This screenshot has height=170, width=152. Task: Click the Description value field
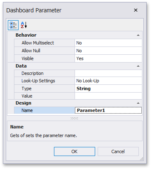click(108, 73)
